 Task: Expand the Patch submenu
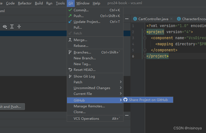[95, 82]
